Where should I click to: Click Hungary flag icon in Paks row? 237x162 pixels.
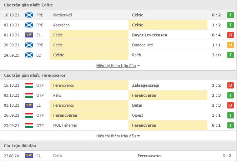pyautogui.click(x=29, y=95)
